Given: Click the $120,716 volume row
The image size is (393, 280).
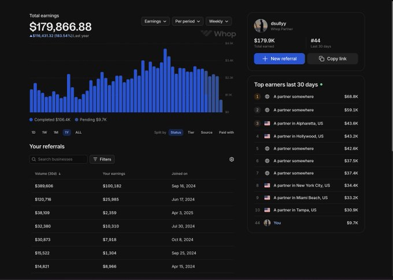Looking at the screenshot, I should [x=133, y=199].
